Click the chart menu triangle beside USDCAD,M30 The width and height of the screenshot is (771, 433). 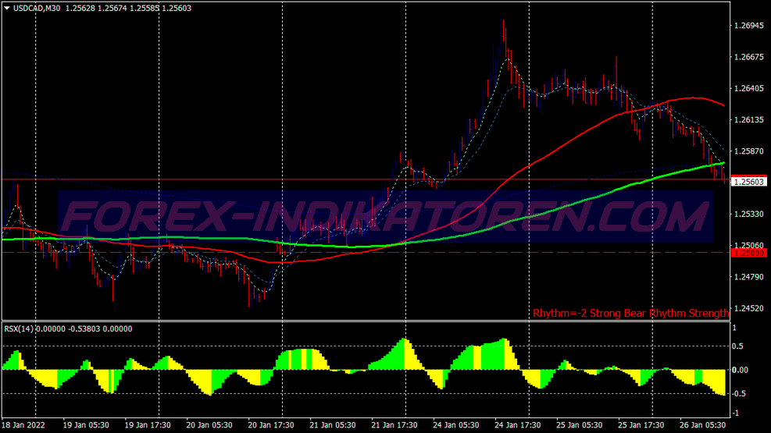pyautogui.click(x=7, y=8)
